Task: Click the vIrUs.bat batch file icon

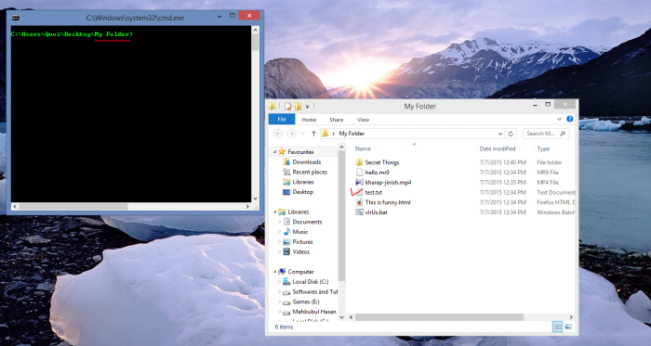Action: click(359, 211)
